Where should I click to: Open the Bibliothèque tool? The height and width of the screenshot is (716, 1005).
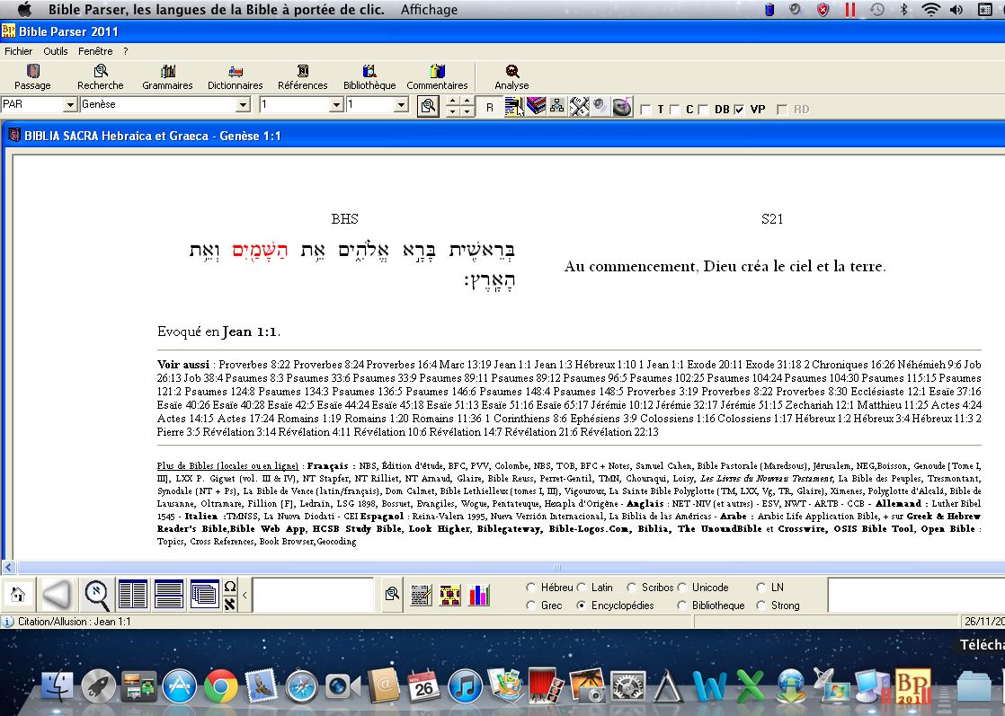tap(369, 77)
